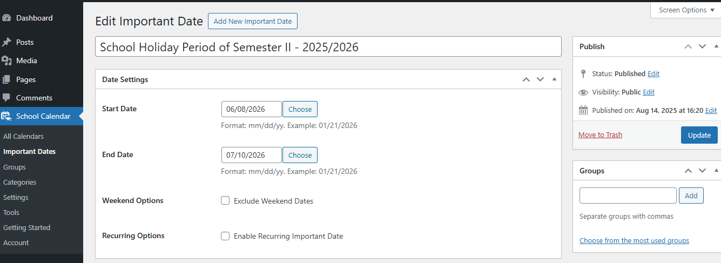
Task: Click the Pages icon in sidebar
Action: (x=6, y=79)
